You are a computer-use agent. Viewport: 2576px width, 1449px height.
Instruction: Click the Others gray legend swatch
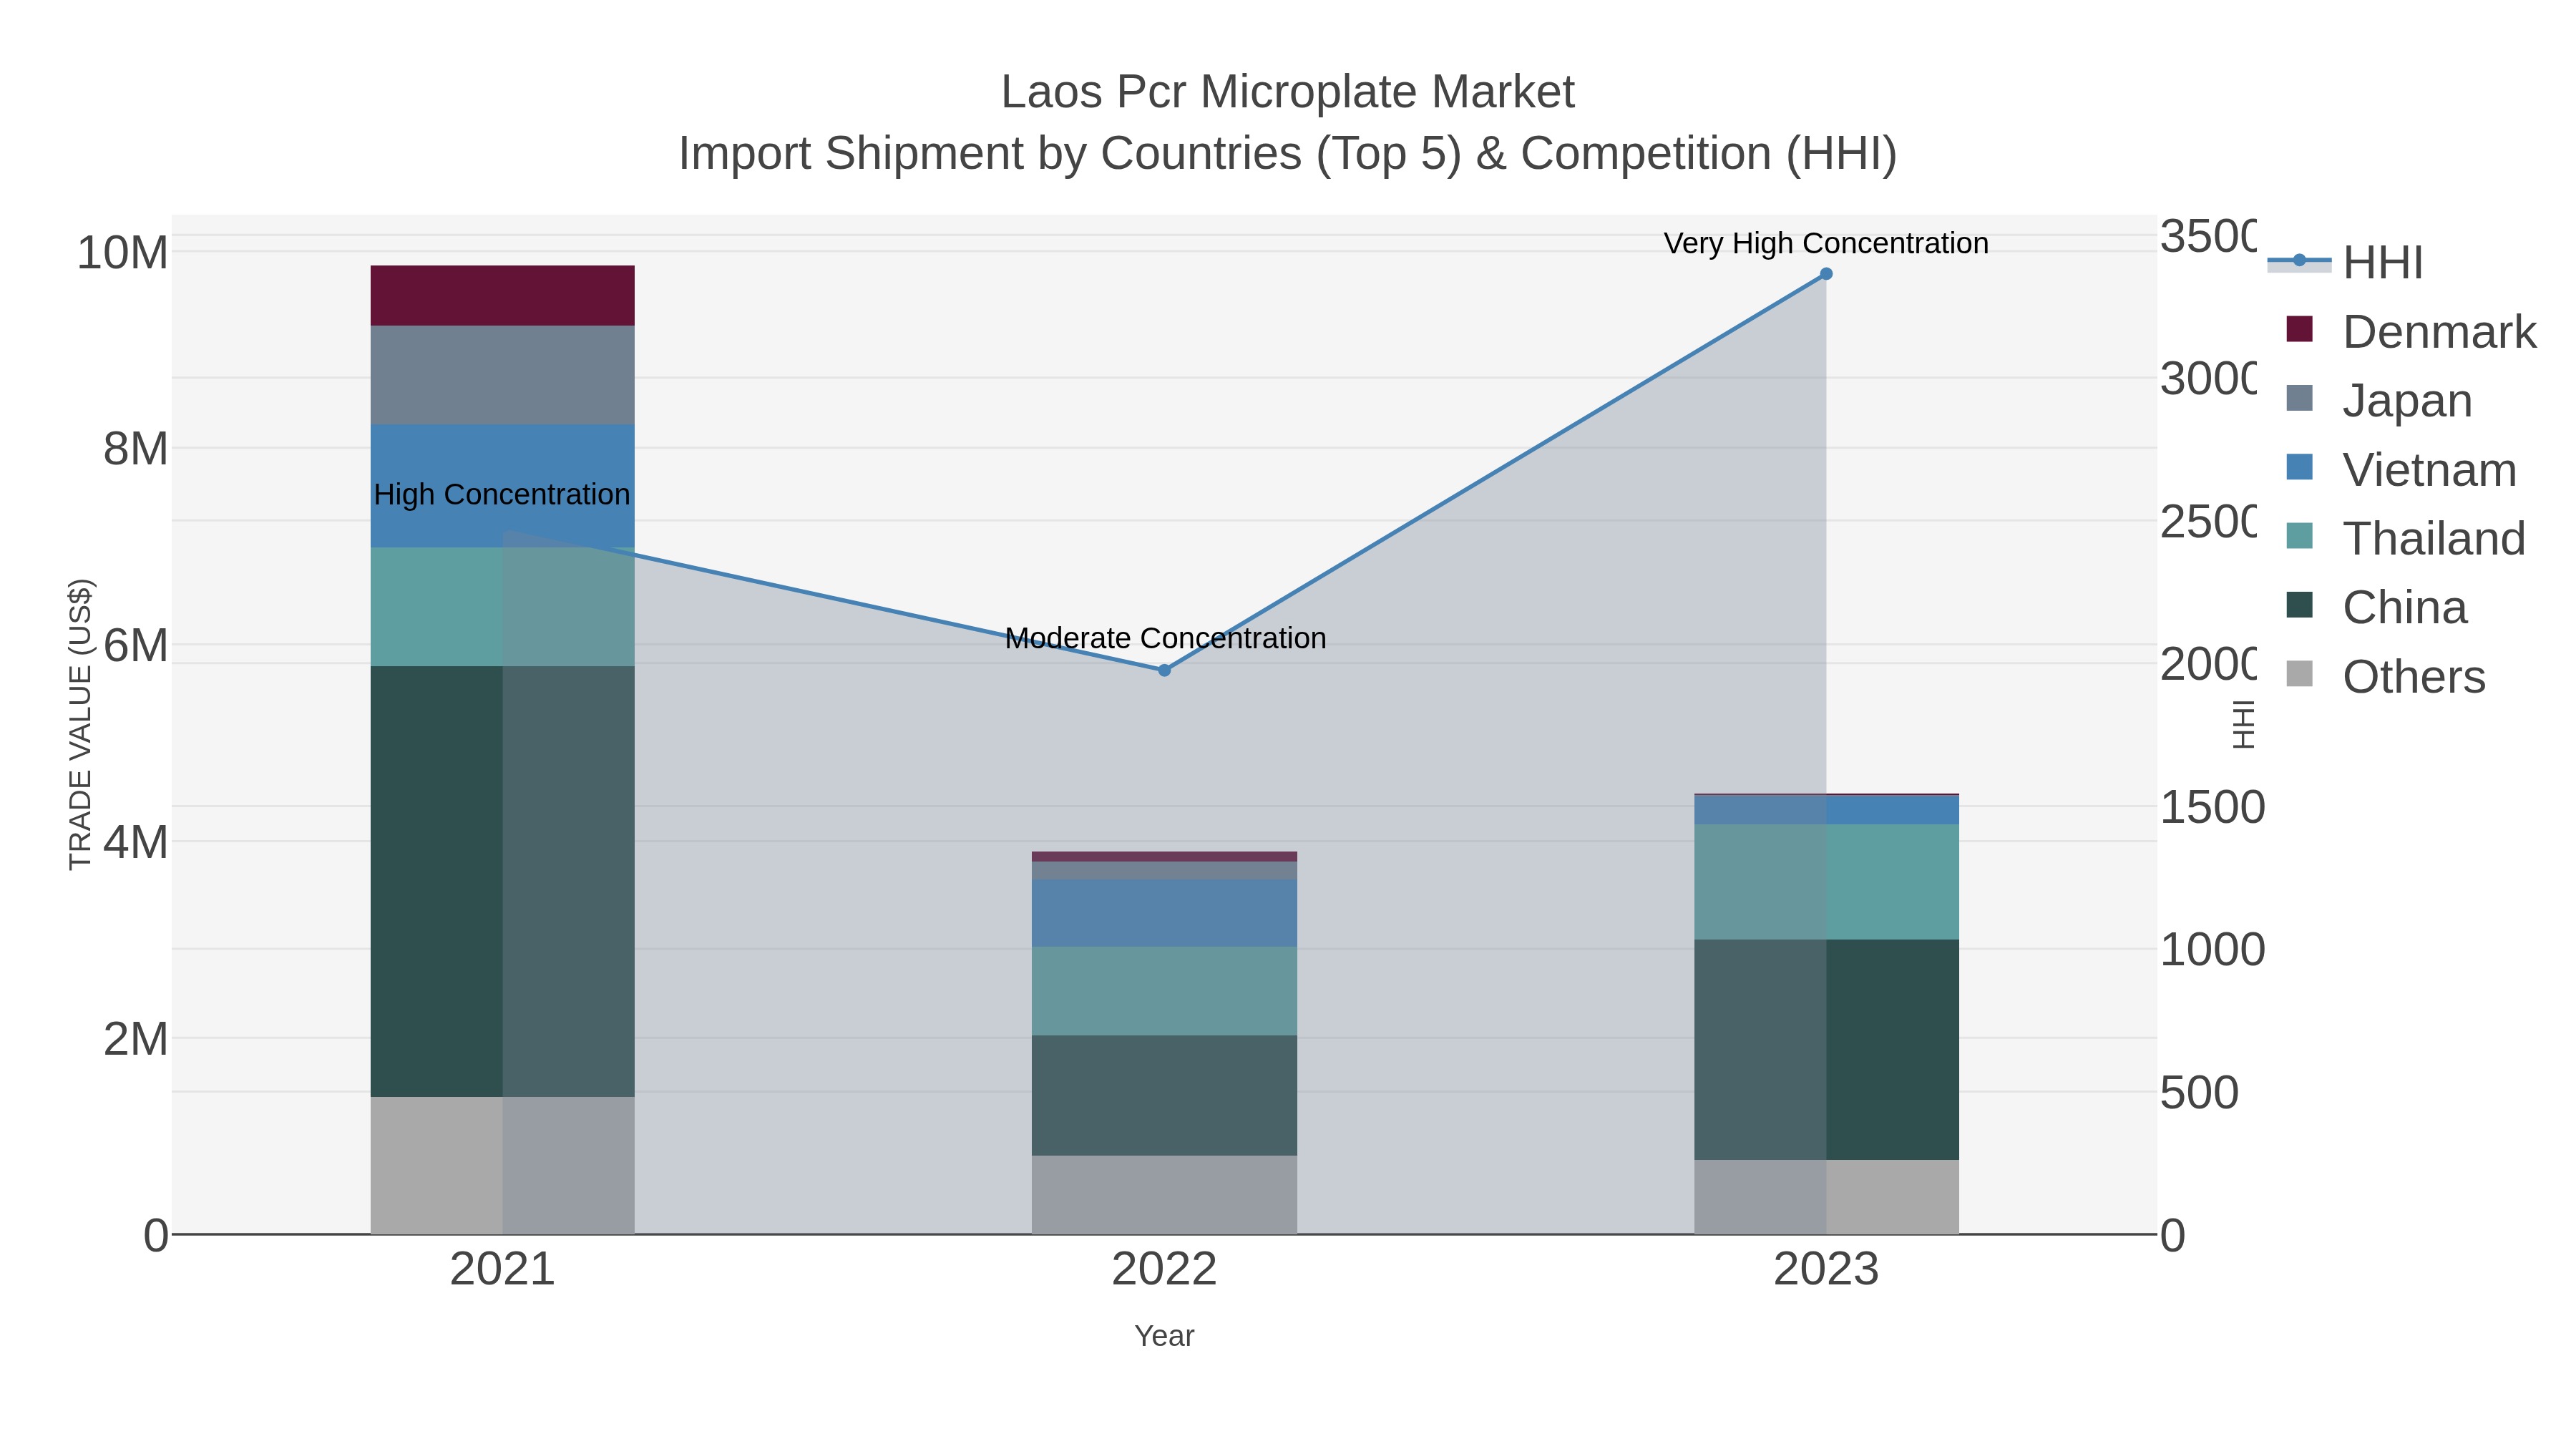[2300, 674]
